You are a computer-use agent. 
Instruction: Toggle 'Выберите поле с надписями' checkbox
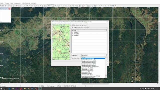pos(72,28)
